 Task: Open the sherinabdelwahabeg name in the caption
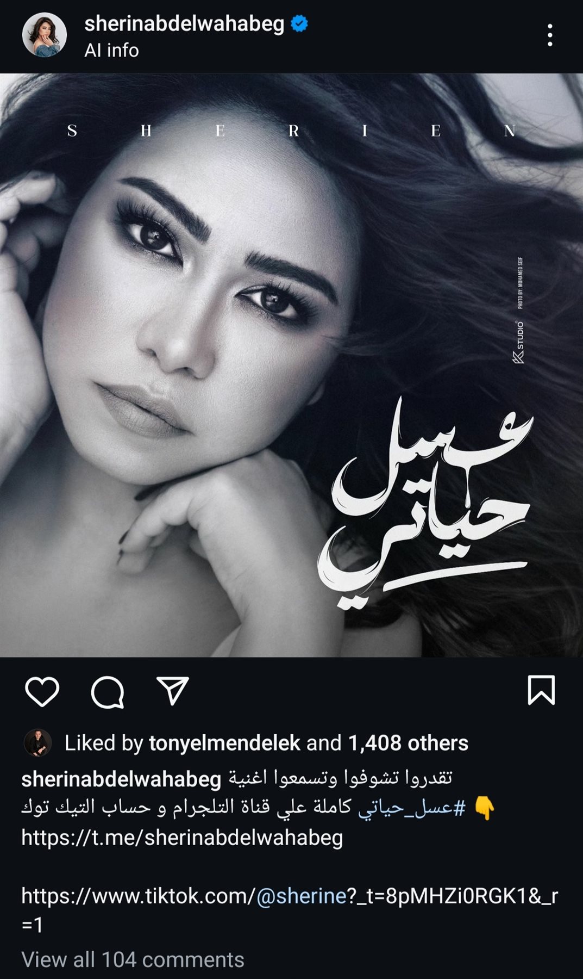click(121, 779)
